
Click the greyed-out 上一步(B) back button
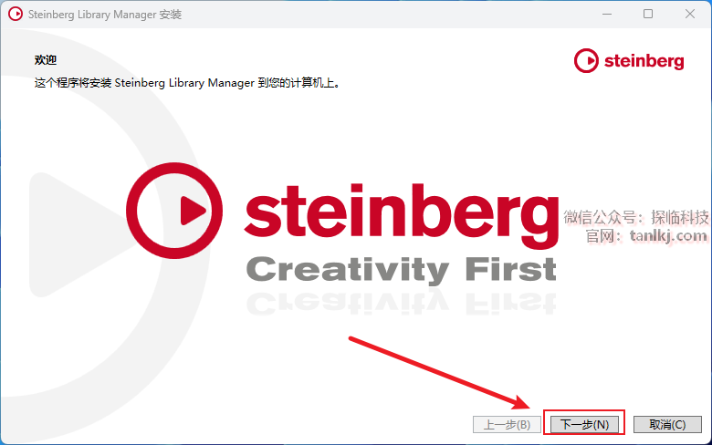coord(507,425)
